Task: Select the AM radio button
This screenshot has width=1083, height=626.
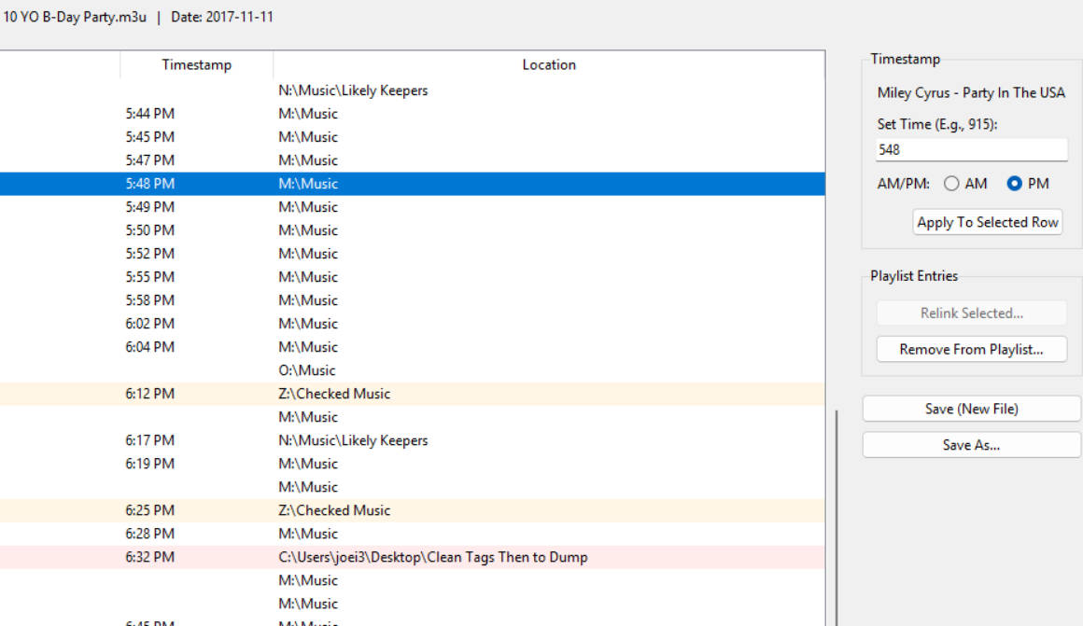Action: pos(951,184)
